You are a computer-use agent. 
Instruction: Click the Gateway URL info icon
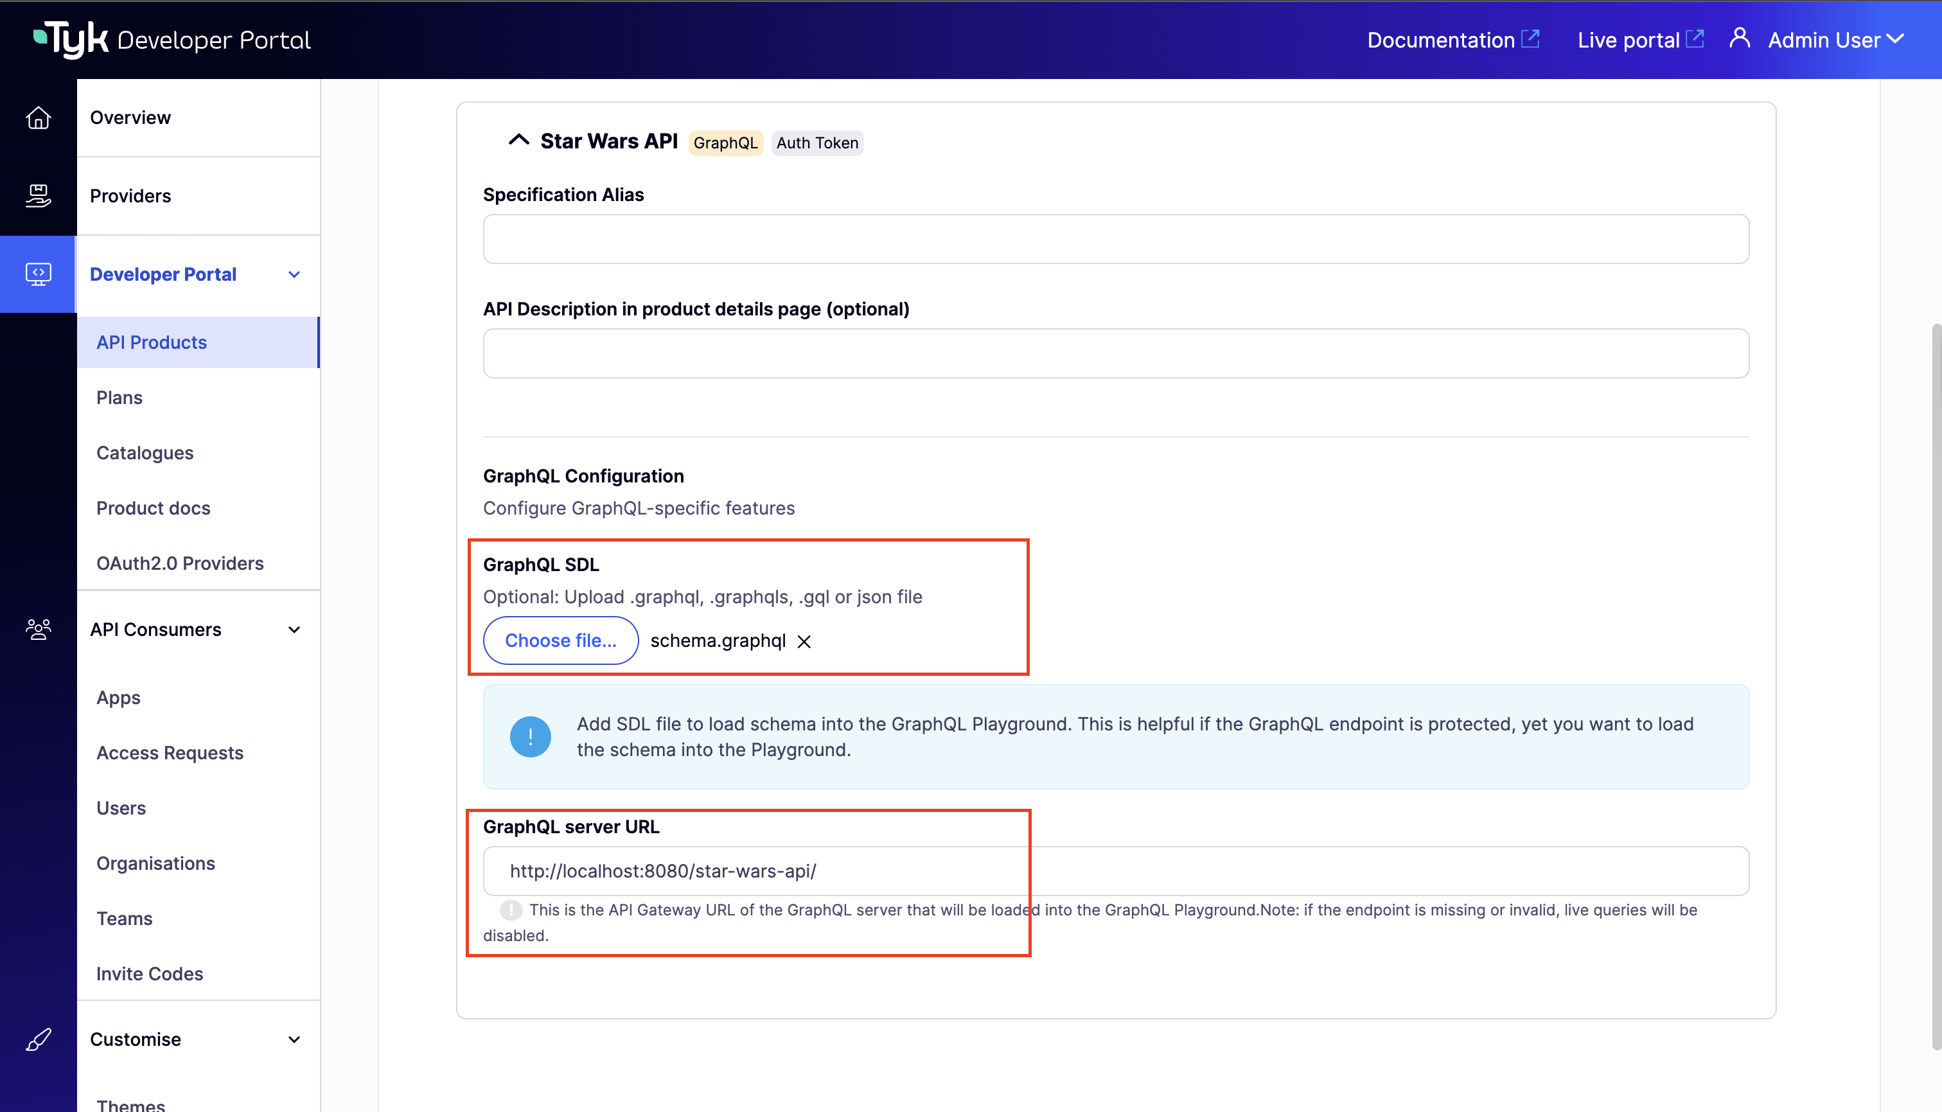[510, 910]
